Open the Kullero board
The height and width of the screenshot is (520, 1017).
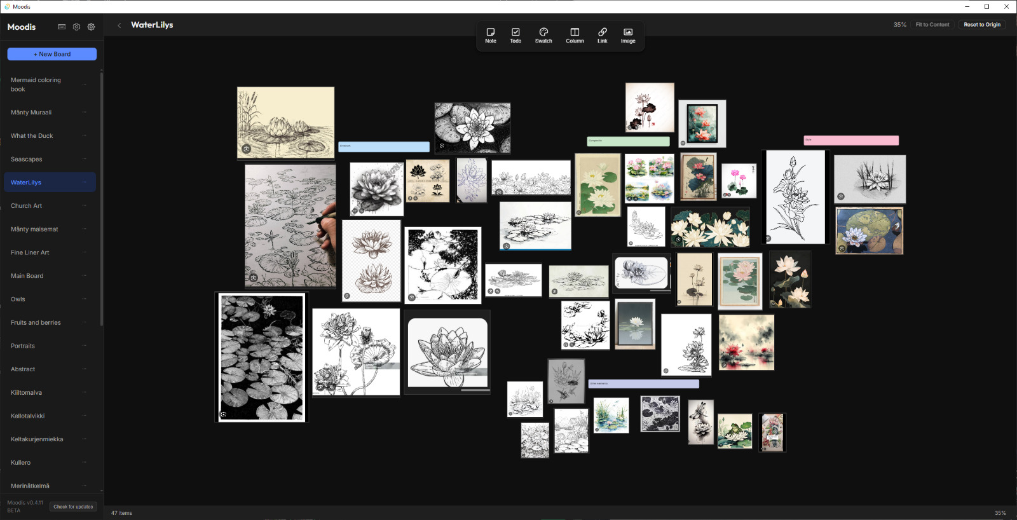click(50, 462)
